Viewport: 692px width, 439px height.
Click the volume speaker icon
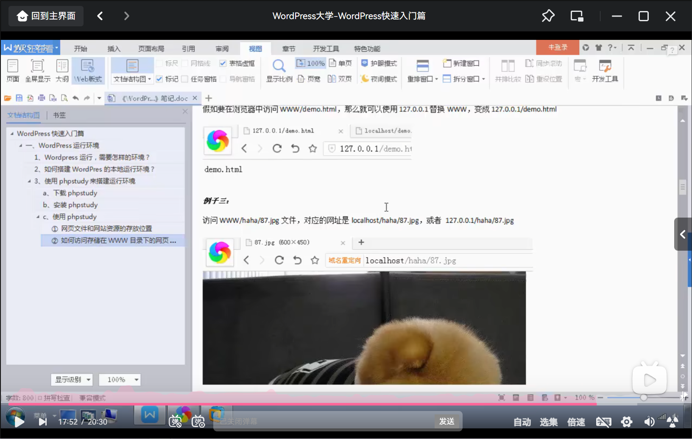tap(649, 422)
